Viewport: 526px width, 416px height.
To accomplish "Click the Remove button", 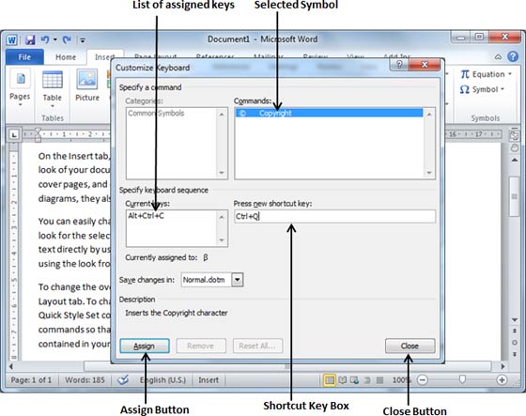I will 201,346.
